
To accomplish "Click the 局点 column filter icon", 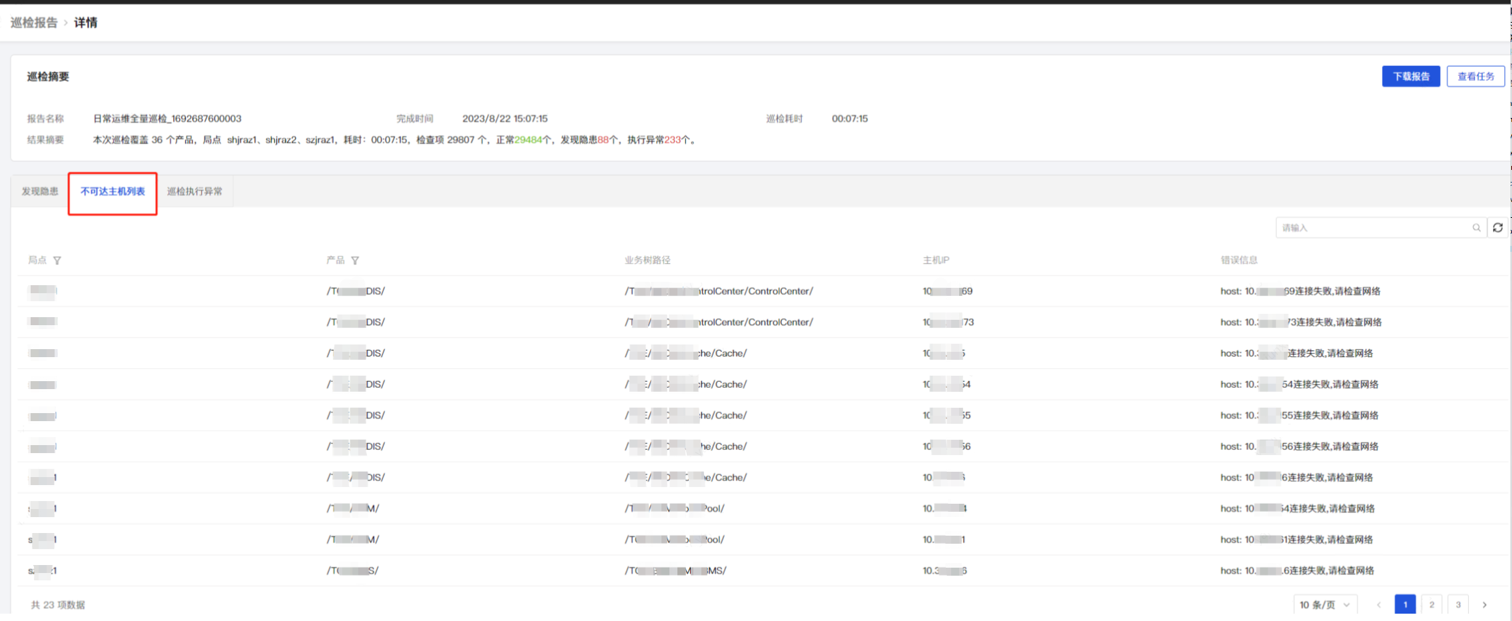I will (x=57, y=261).
